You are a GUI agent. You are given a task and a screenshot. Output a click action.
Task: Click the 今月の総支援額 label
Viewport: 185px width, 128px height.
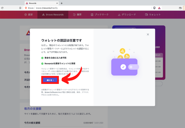pos(32,123)
